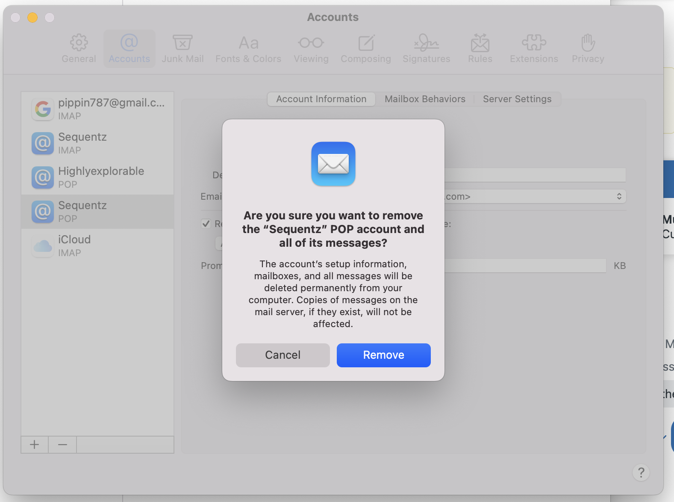This screenshot has height=502, width=674.
Task: Minimize the Accounts window
Action: point(32,18)
